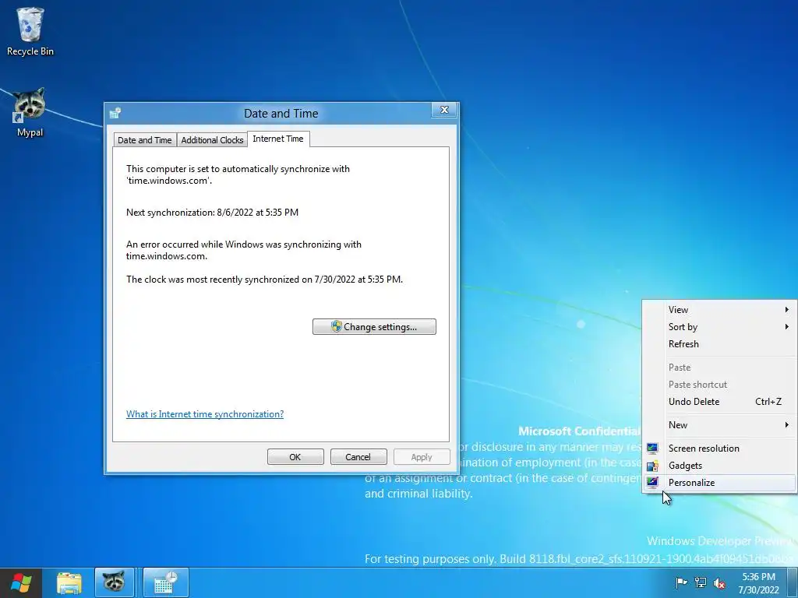
Task: Select Personalize in context menu
Action: (x=719, y=483)
